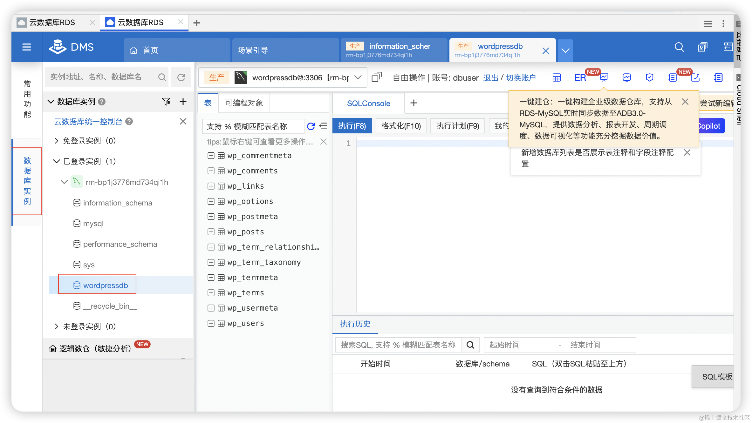752x423 pixels.
Task: Switch to the information_schema tab
Action: [394, 50]
